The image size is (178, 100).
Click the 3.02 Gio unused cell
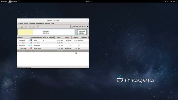pyautogui.click(x=77, y=48)
